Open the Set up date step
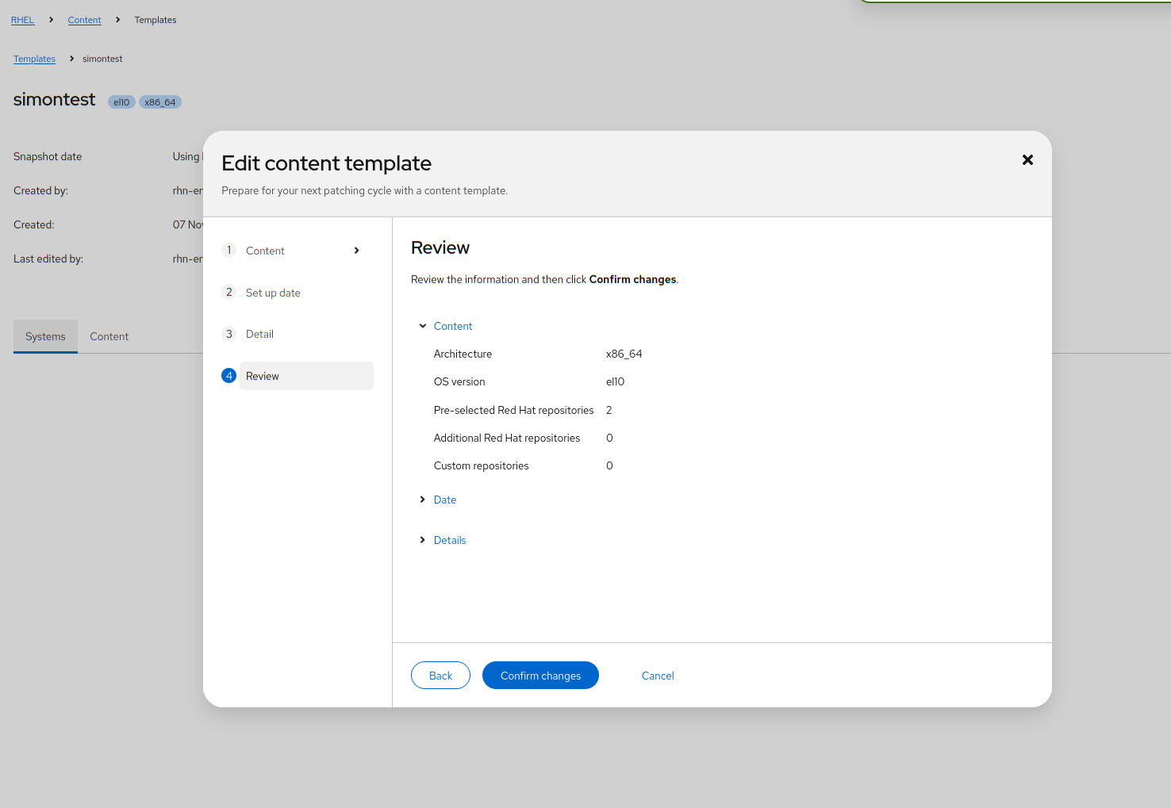1171x808 pixels. point(273,293)
